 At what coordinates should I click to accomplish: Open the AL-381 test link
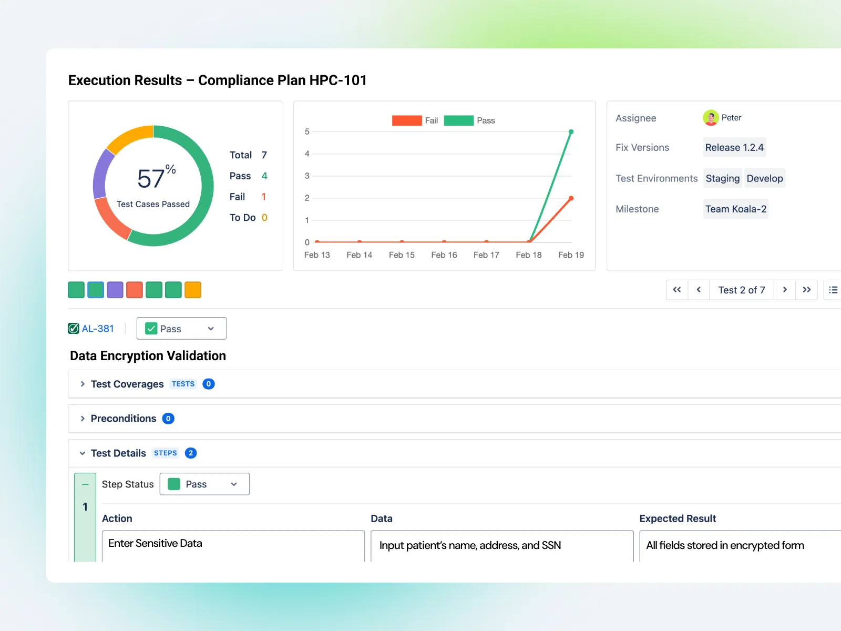[98, 328]
